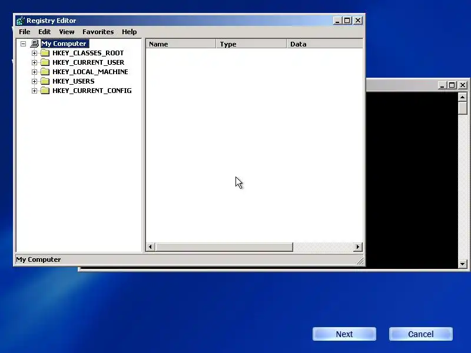This screenshot has width=471, height=353.
Task: Minimize the black console window
Action: pyautogui.click(x=442, y=85)
